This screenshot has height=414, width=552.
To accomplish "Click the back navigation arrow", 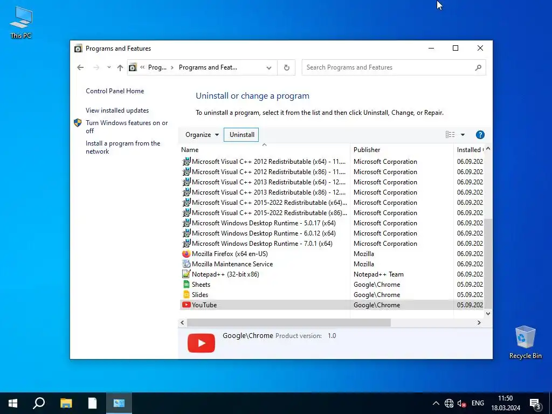I will (x=81, y=67).
